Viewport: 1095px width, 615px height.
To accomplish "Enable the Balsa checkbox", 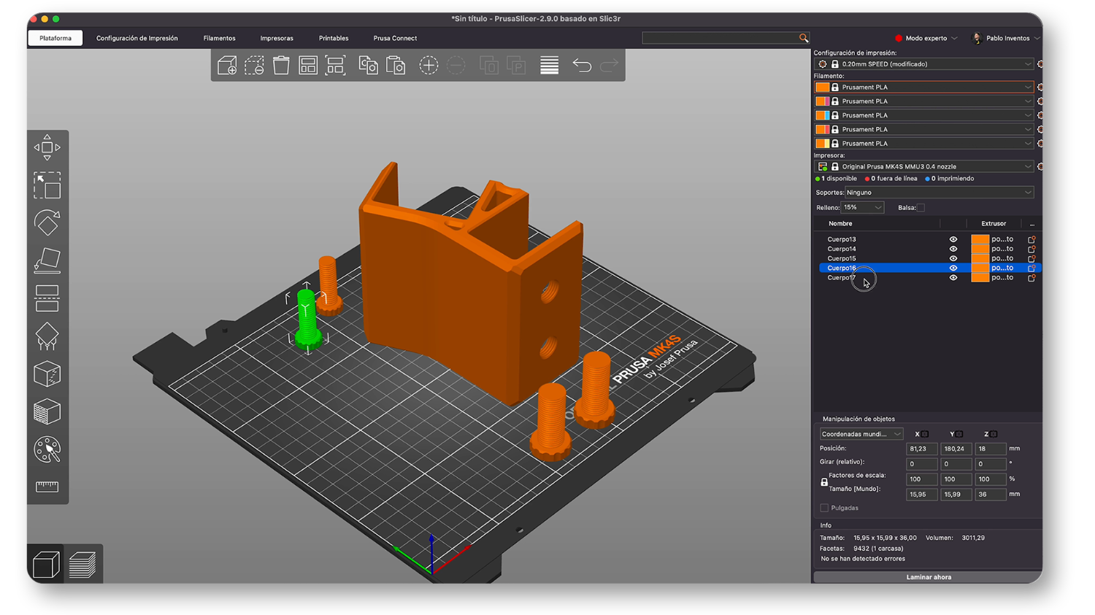I will (x=921, y=208).
